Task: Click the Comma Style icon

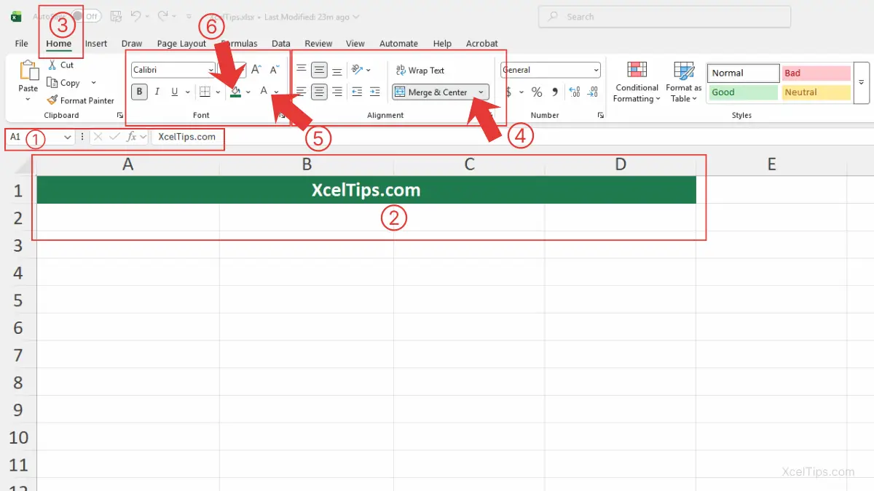Action: point(555,92)
